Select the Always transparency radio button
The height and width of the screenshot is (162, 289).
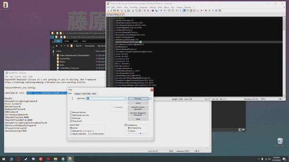[129, 131]
